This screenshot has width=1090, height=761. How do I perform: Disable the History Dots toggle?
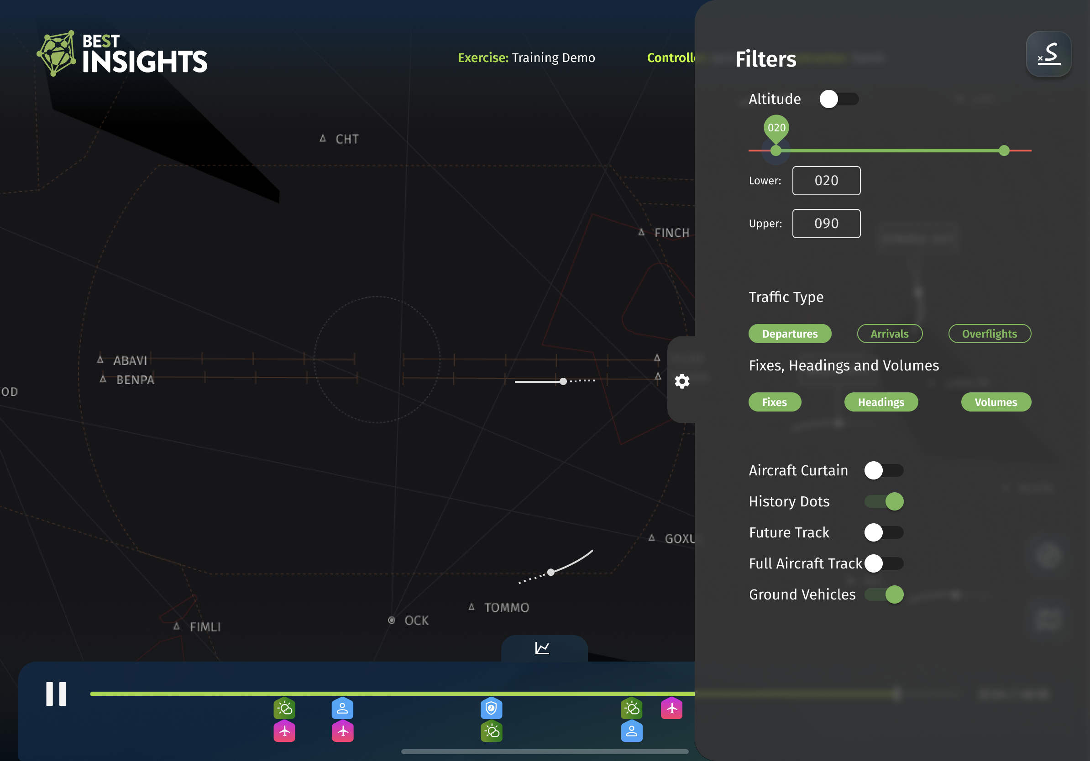click(884, 501)
